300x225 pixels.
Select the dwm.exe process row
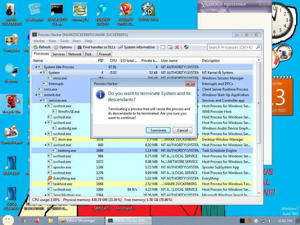click(x=142, y=139)
